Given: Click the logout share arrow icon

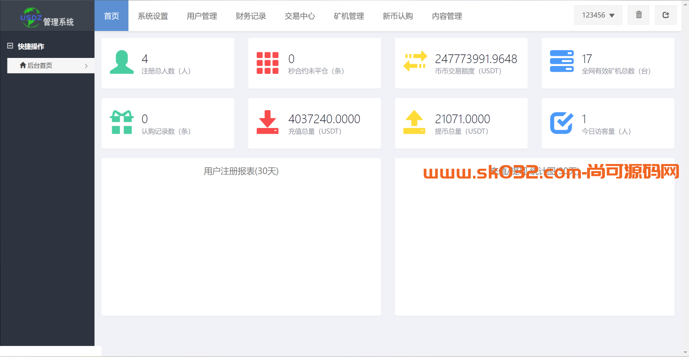Looking at the screenshot, I should (666, 15).
